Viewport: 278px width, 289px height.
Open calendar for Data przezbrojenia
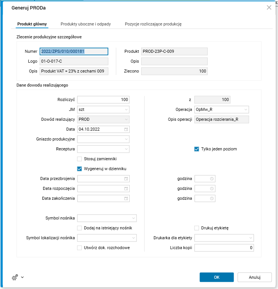tap(126, 178)
